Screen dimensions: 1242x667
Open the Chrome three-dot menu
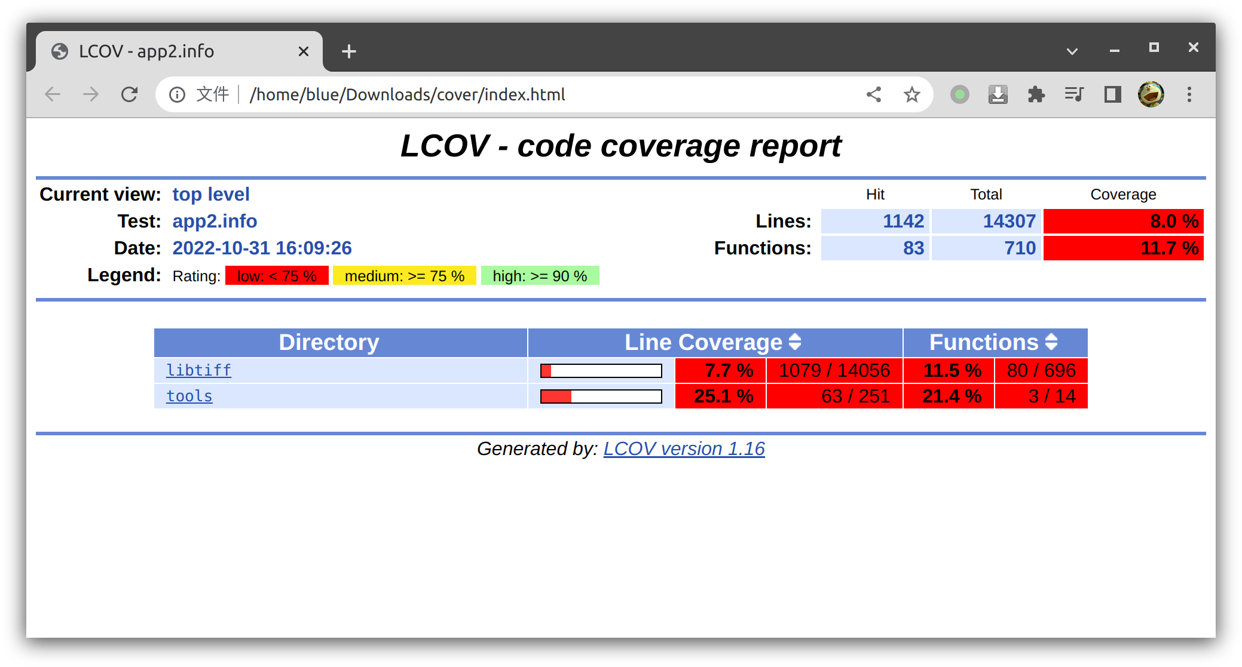coord(1189,94)
